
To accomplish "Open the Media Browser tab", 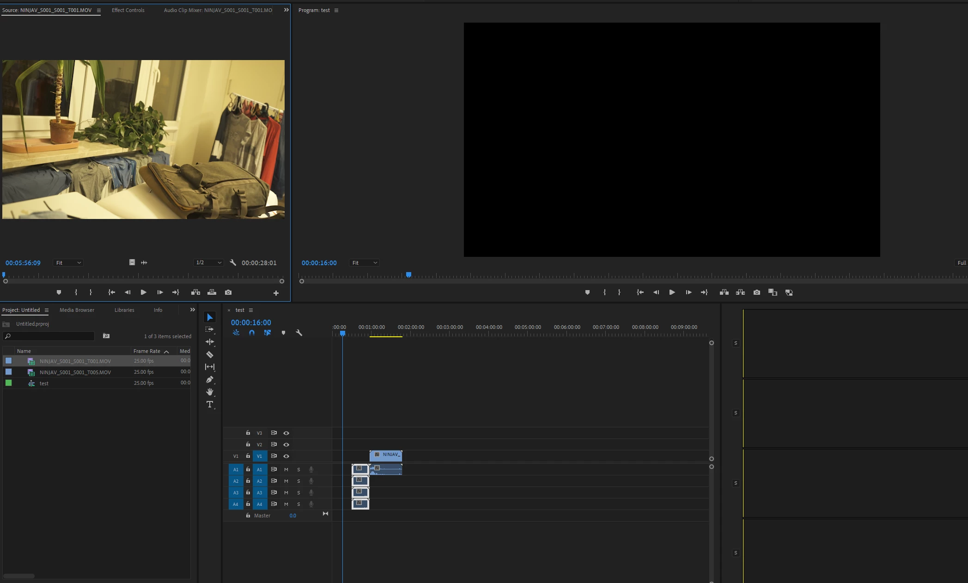I will [77, 310].
